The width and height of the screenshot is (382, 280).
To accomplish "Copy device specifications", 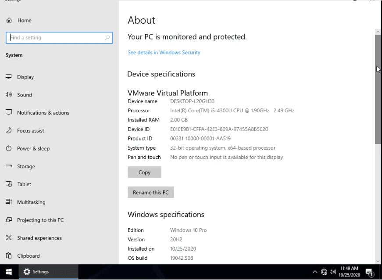I will pyautogui.click(x=144, y=172).
